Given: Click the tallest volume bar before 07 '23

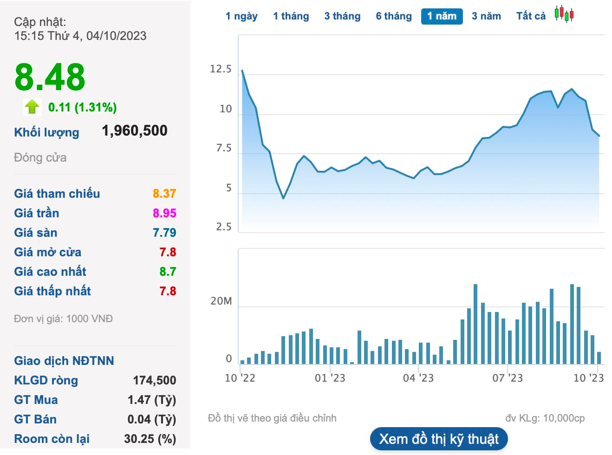Looking at the screenshot, I should pos(475,324).
